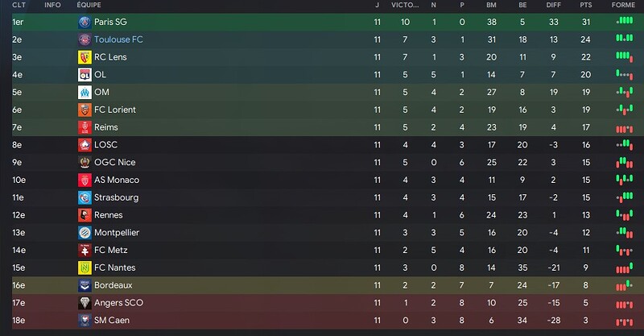
Task: Click the OL club logo
Action: 85,75
